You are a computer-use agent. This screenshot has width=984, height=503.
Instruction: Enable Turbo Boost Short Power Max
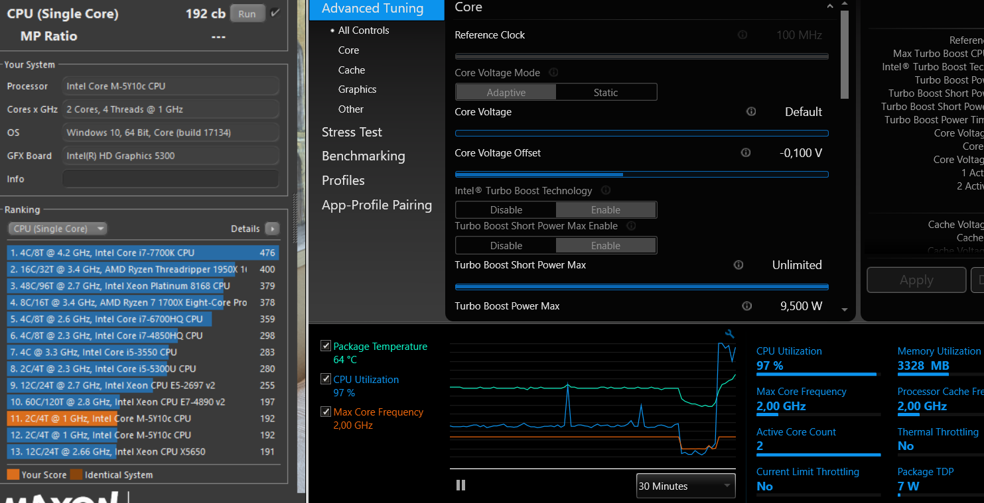[606, 246]
